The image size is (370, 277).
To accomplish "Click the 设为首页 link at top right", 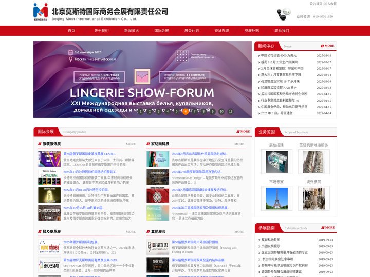I will [316, 4].
